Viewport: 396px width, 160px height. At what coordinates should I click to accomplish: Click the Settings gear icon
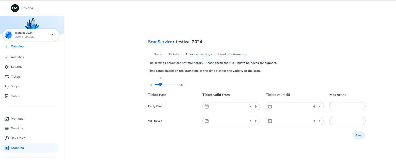pos(7,67)
